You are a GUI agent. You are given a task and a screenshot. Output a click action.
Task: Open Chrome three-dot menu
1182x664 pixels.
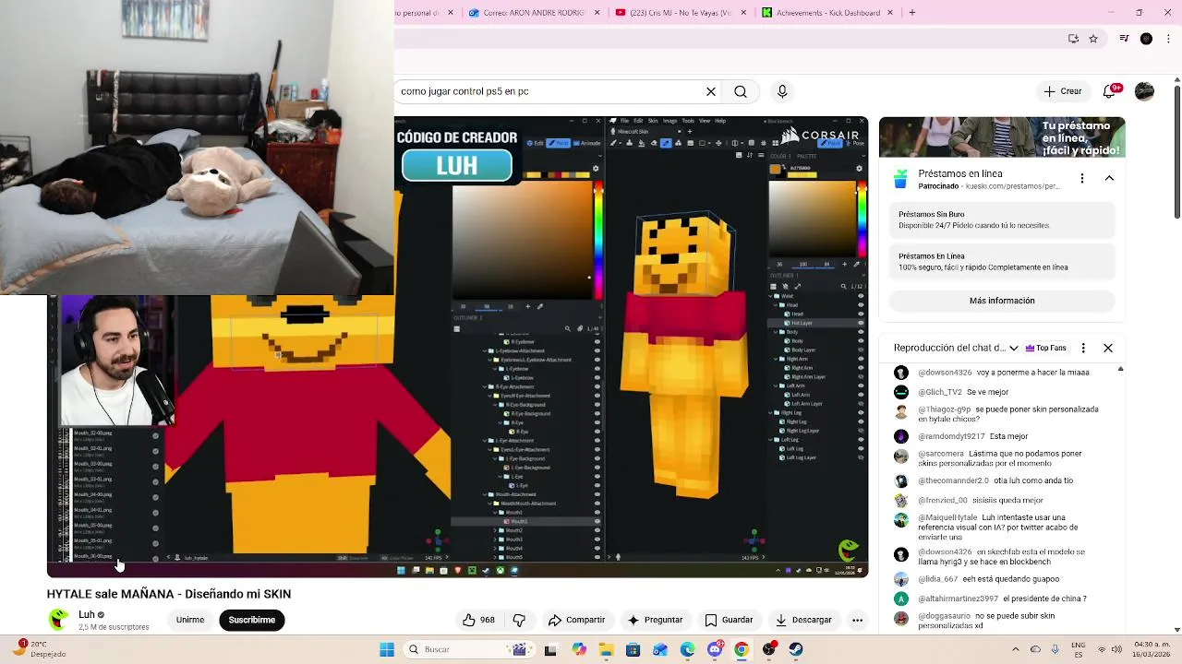pos(1168,39)
